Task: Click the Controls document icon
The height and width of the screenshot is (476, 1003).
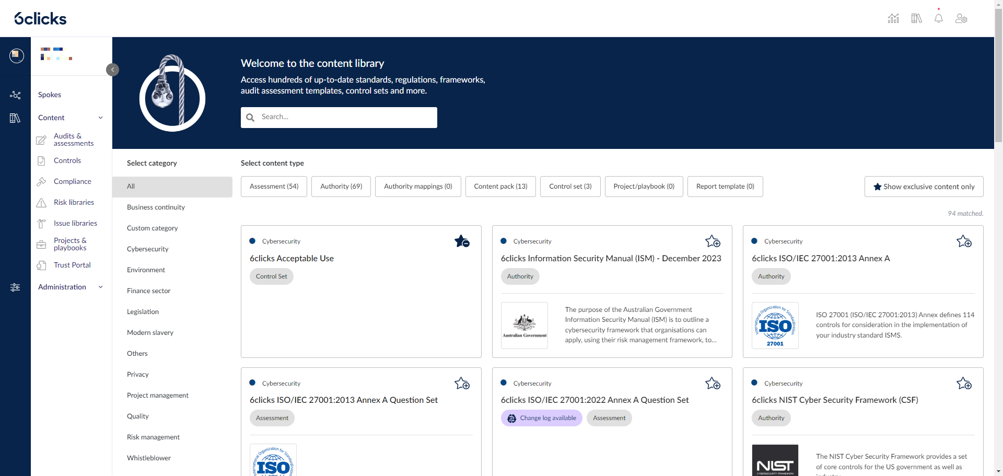Action: 41,161
